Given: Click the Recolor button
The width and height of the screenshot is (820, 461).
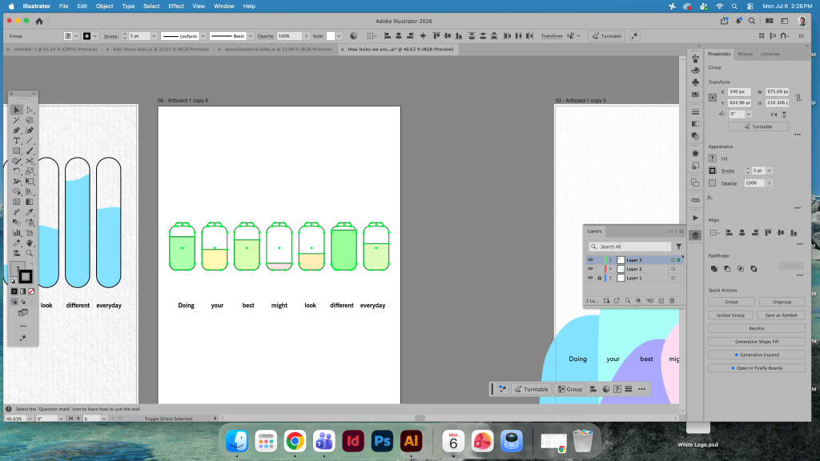Looking at the screenshot, I should pos(757,328).
